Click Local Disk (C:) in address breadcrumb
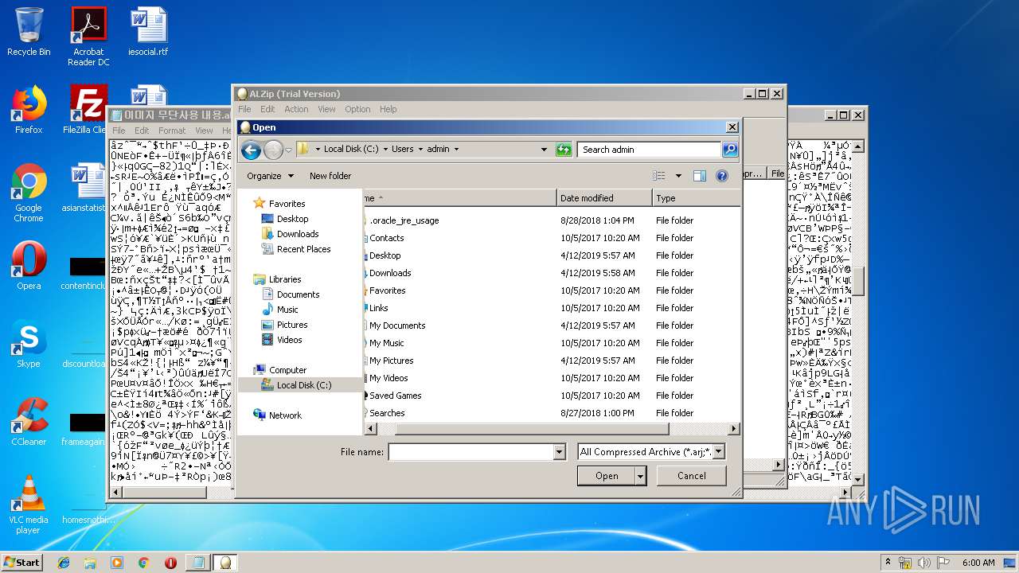 click(350, 149)
